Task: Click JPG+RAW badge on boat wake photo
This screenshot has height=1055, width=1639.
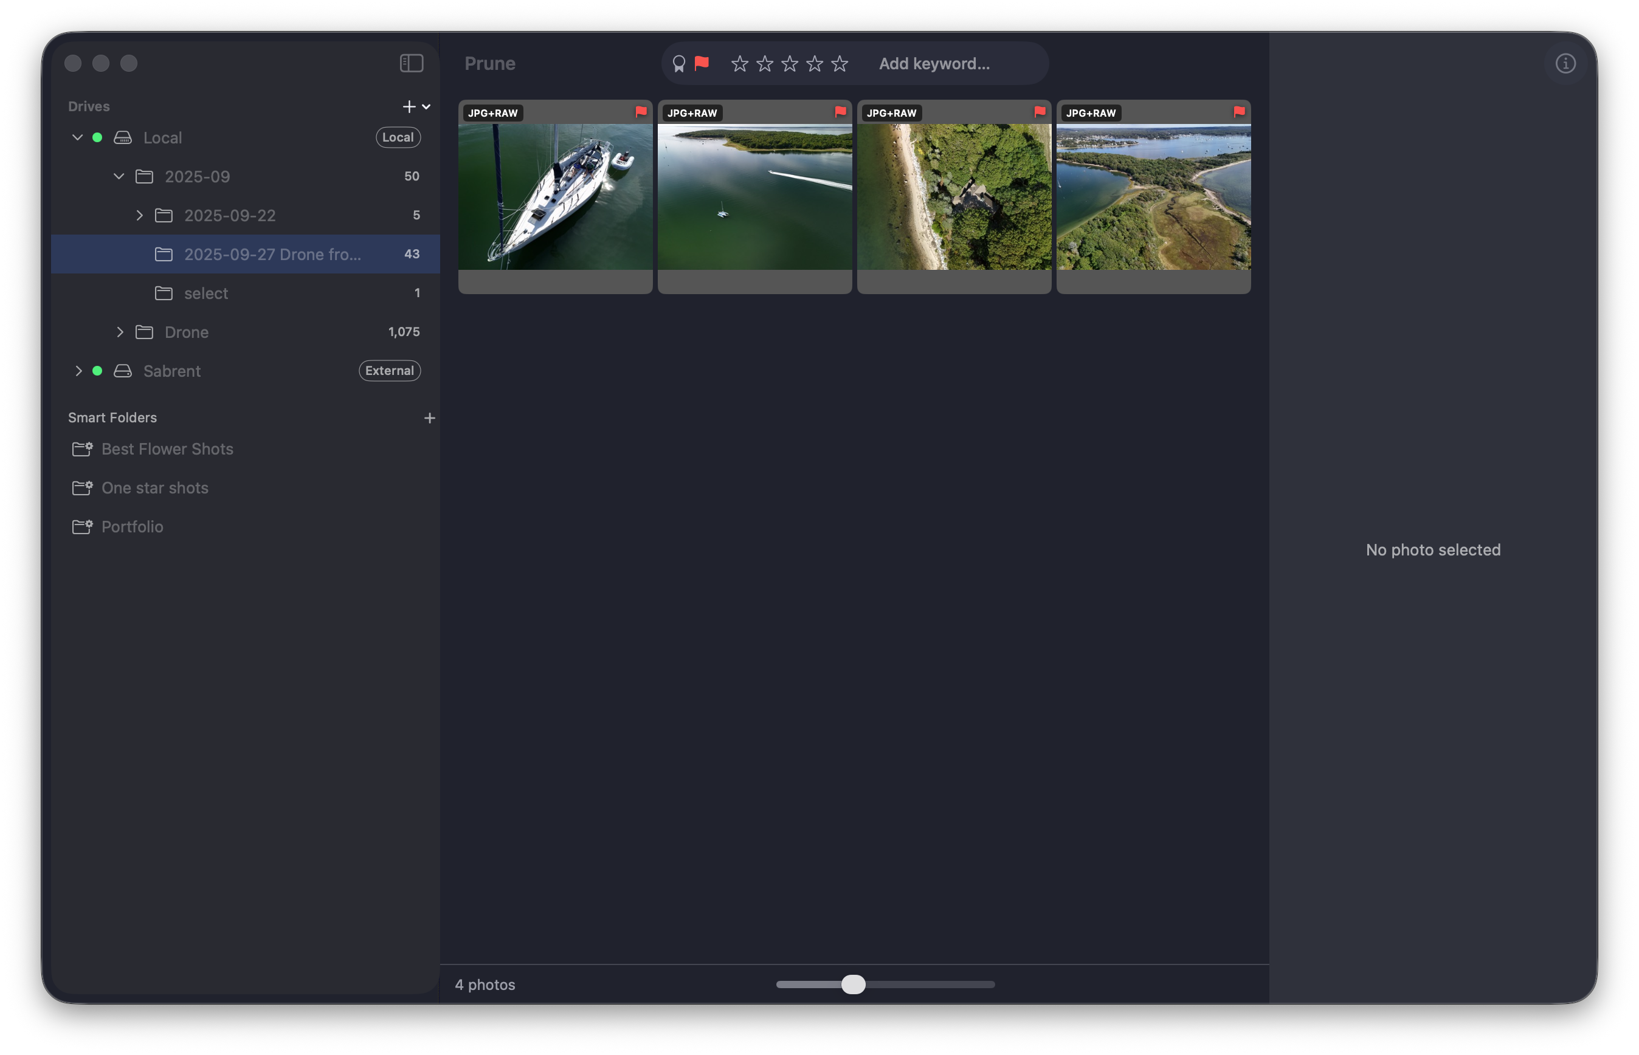Action: 692,113
